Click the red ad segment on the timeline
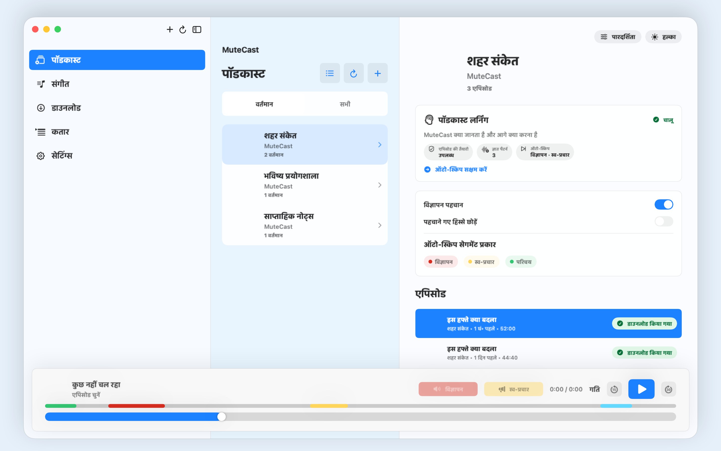Screen dimensions: 721x451 [x=136, y=406]
